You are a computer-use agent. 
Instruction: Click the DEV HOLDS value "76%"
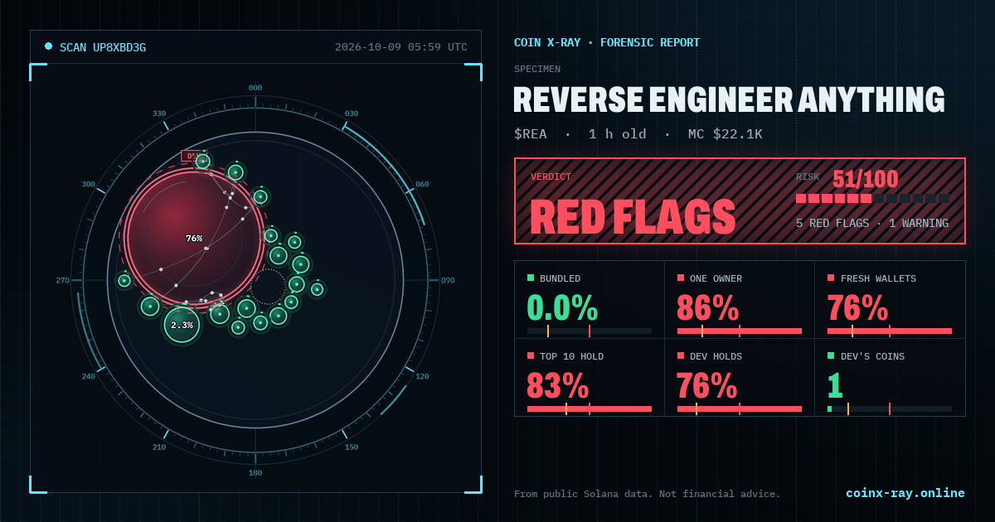[x=707, y=386]
